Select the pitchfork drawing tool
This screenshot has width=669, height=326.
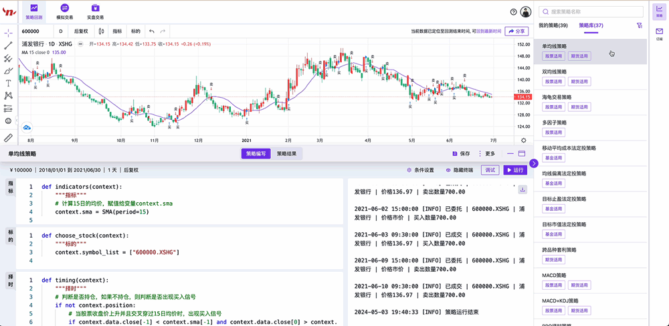coord(8,58)
